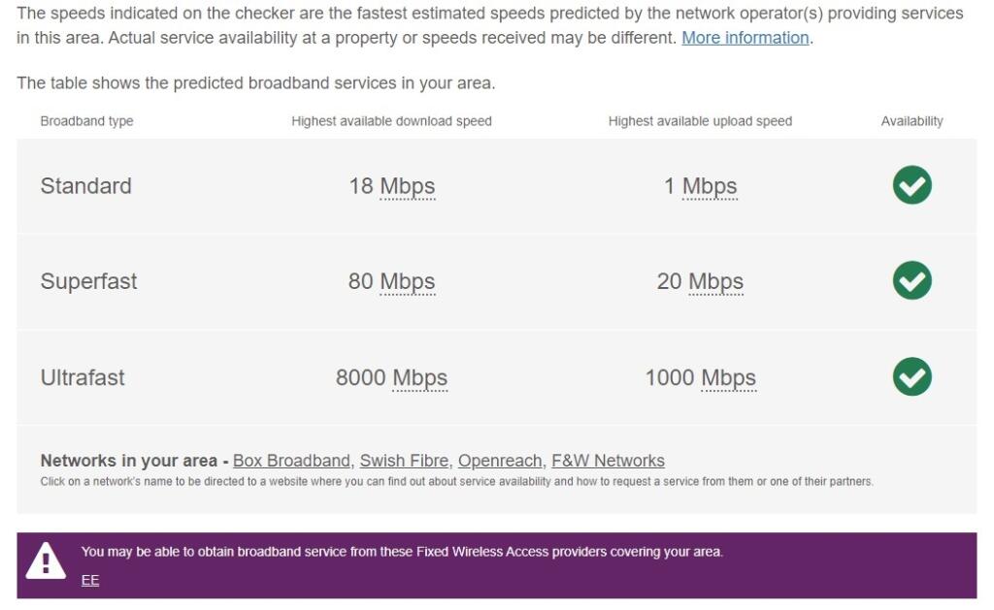Click Mbps abbreviation beside 1 upload
This screenshot has width=994, height=610.
(x=710, y=186)
